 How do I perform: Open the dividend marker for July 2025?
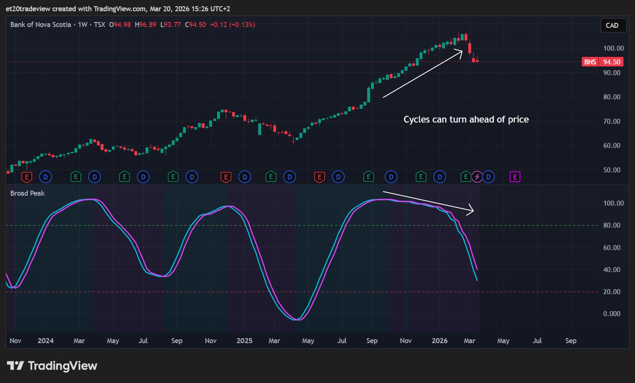[339, 177]
